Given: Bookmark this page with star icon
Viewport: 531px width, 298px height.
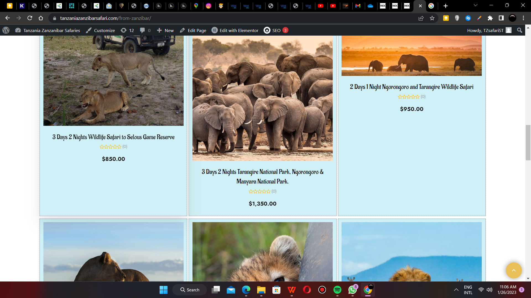Looking at the screenshot, I should tap(432, 18).
